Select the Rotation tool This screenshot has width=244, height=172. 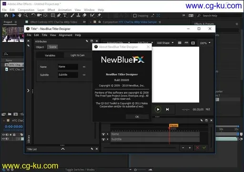(33, 15)
